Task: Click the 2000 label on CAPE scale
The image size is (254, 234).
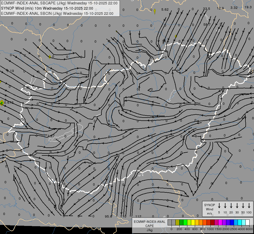Action: pyautogui.click(x=226, y=229)
